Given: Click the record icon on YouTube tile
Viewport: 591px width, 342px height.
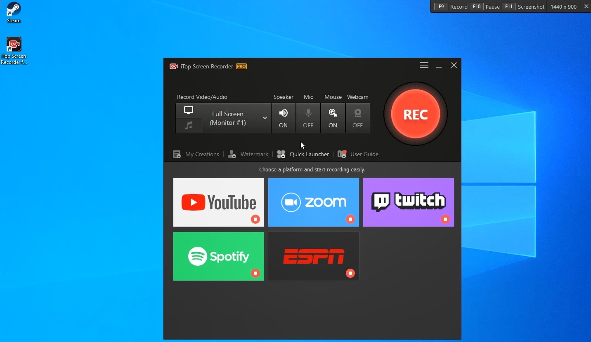Looking at the screenshot, I should (255, 219).
